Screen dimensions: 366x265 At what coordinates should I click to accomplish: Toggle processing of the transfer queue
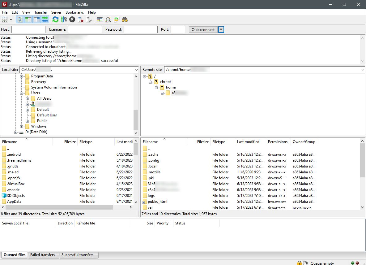pos(64,19)
